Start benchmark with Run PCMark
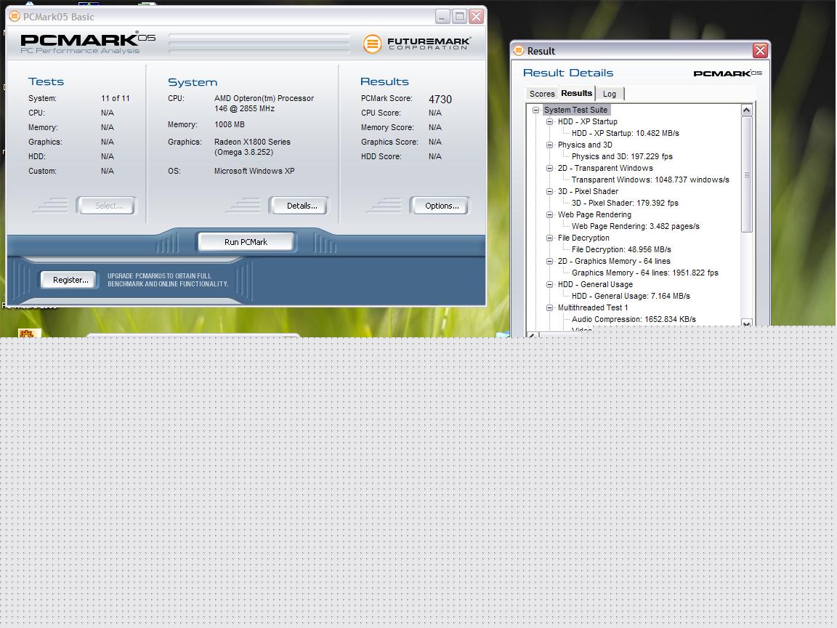This screenshot has width=837, height=628. [x=246, y=242]
